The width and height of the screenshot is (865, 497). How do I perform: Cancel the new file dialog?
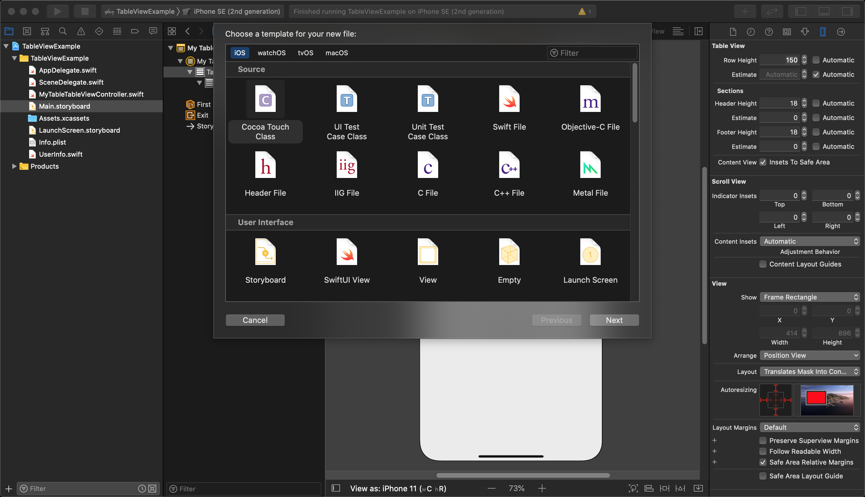tap(255, 320)
